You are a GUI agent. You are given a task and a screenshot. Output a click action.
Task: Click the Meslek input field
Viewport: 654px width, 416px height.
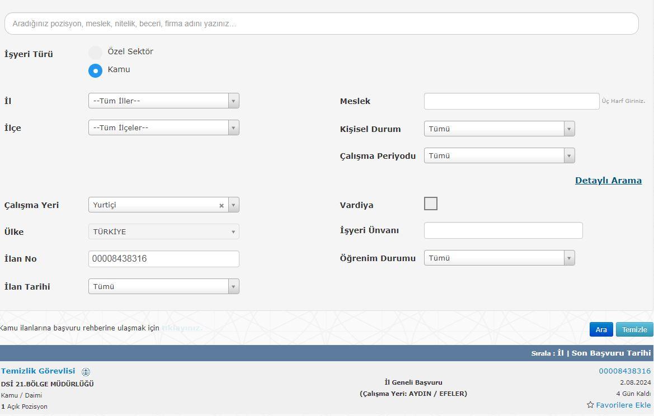coord(511,101)
